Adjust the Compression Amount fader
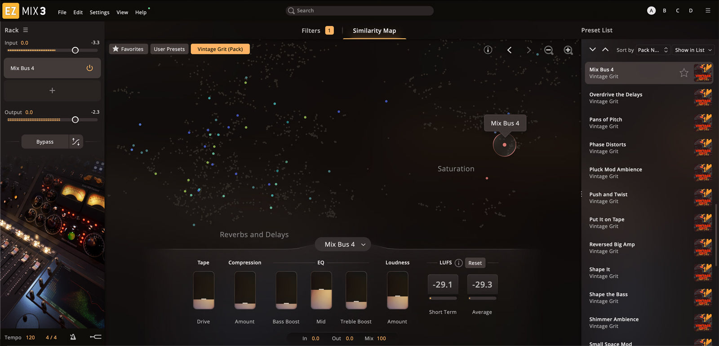The width and height of the screenshot is (719, 346). (x=245, y=290)
